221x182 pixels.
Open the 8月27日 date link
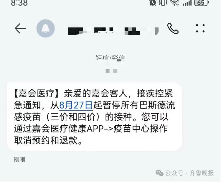(x=76, y=105)
